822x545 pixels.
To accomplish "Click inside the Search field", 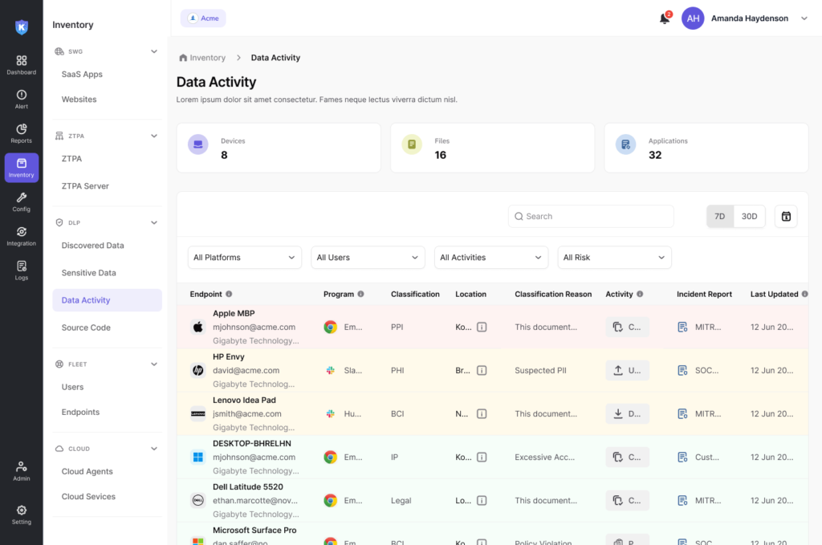I will 591,216.
